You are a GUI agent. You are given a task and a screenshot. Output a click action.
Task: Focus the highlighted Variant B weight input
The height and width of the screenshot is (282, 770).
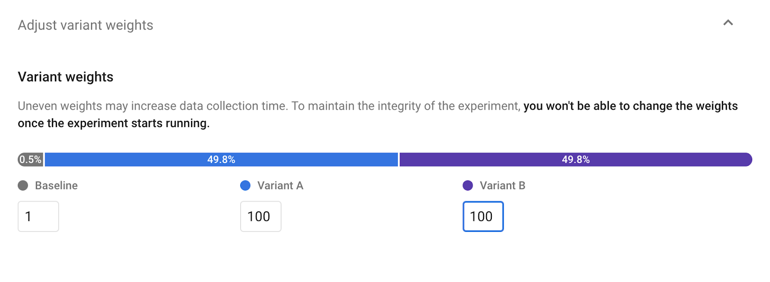pyautogui.click(x=482, y=217)
